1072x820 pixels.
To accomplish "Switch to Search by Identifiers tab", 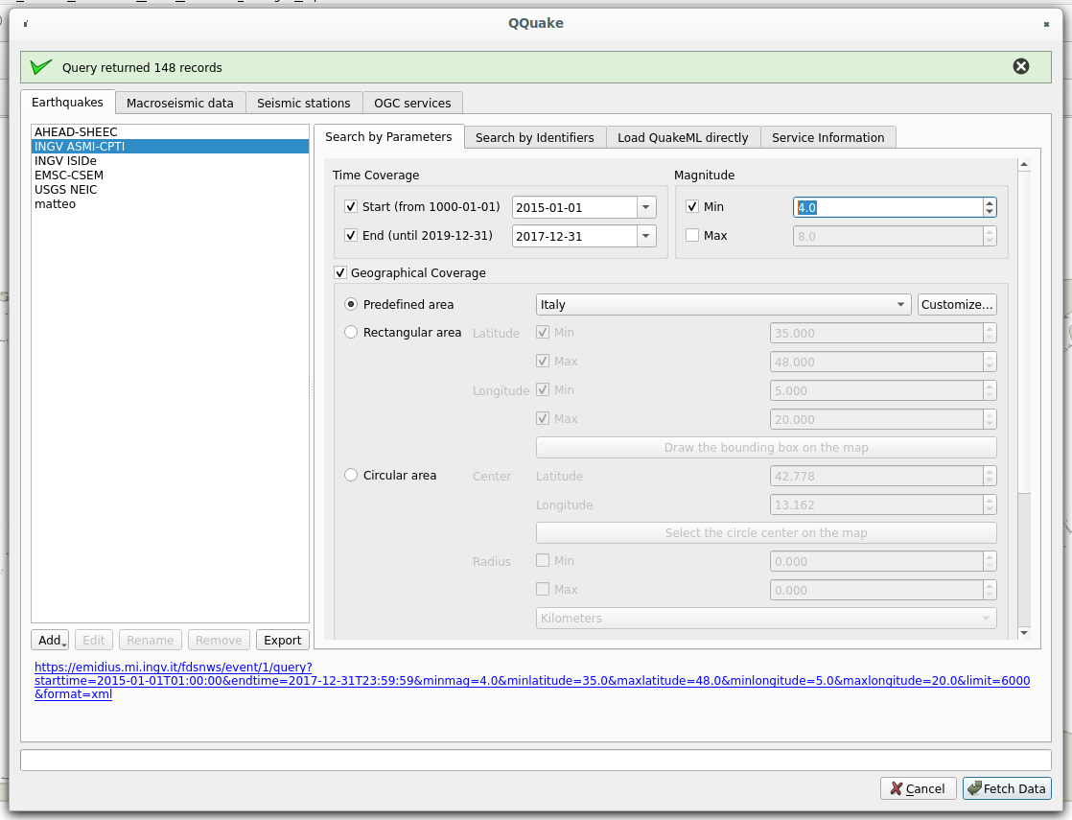I will (x=534, y=137).
